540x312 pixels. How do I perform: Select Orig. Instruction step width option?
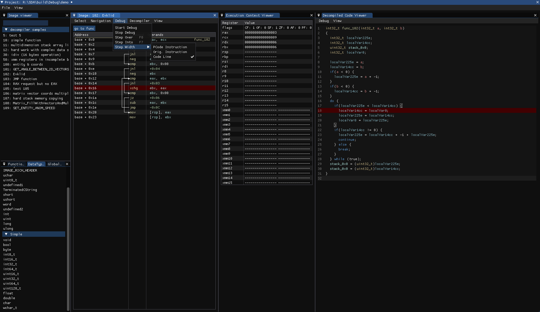(170, 52)
